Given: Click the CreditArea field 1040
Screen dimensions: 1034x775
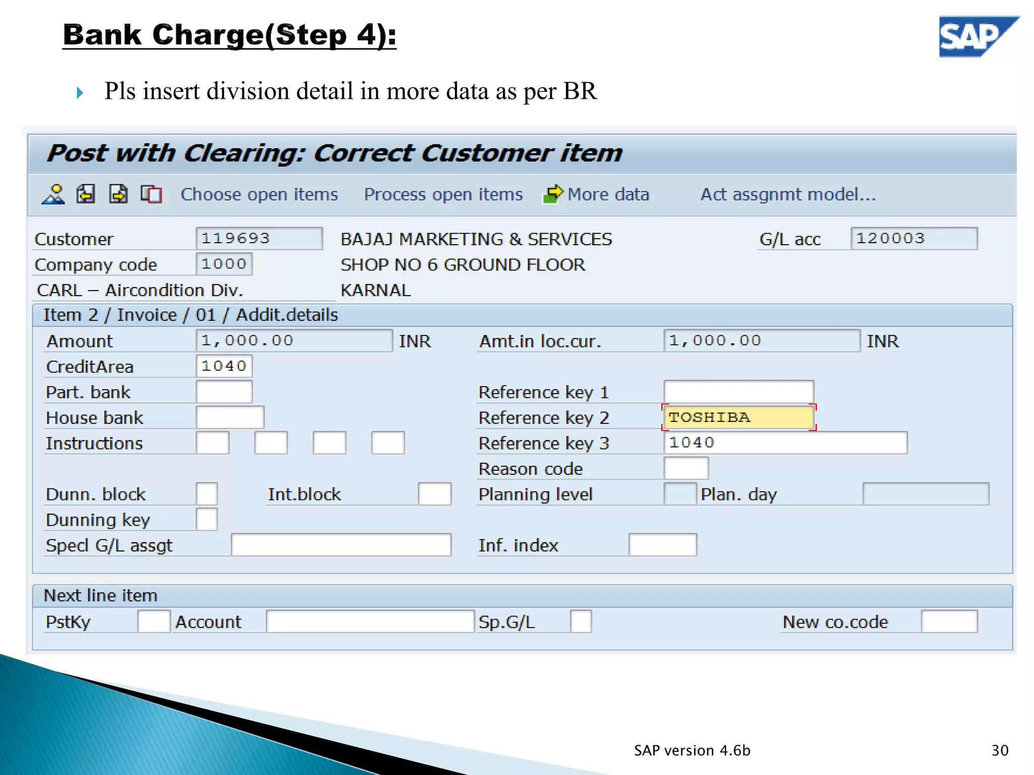Looking at the screenshot, I should pyautogui.click(x=224, y=366).
